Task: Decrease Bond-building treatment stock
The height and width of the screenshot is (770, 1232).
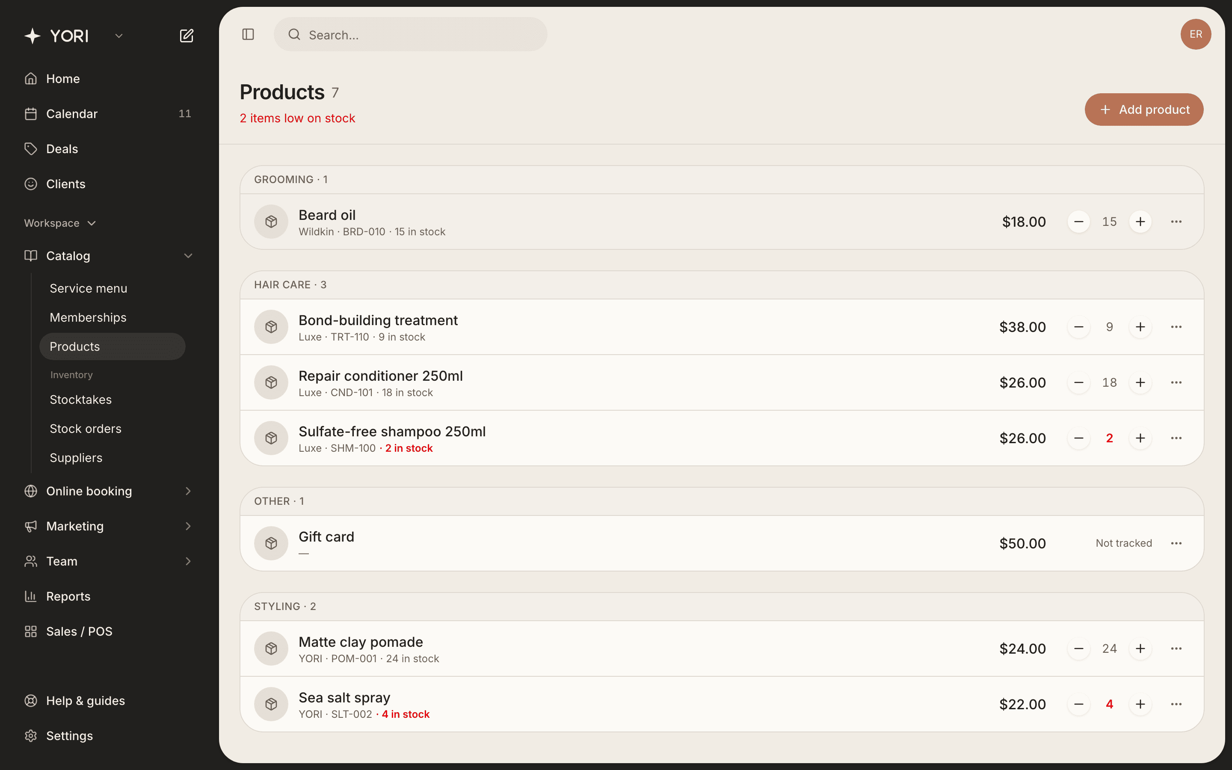Action: (x=1078, y=327)
